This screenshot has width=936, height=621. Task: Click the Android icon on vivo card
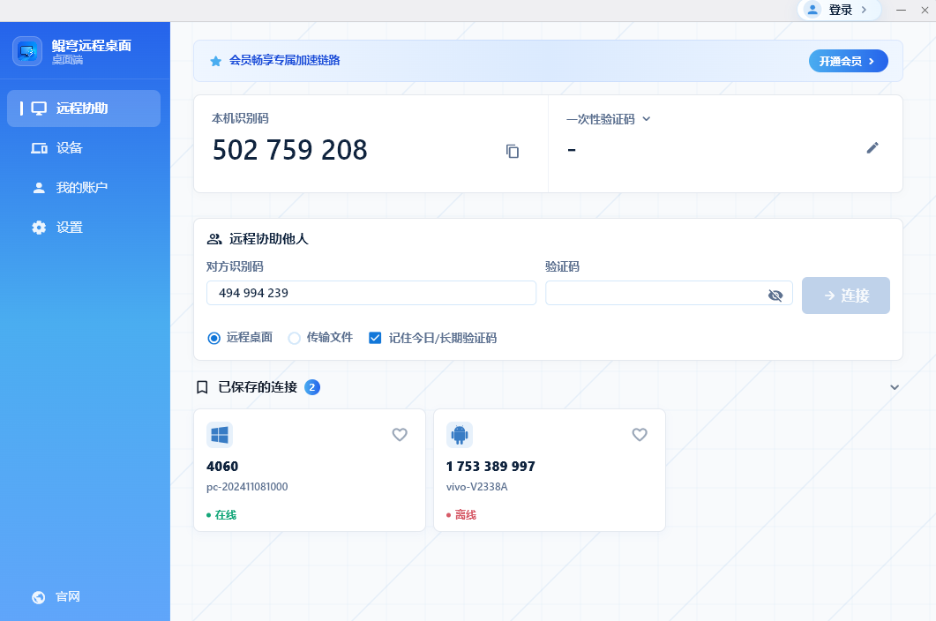460,435
